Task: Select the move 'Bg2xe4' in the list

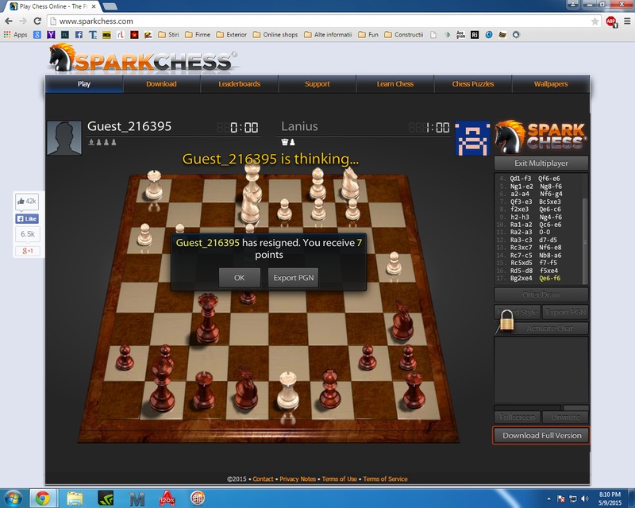Action: (x=521, y=279)
